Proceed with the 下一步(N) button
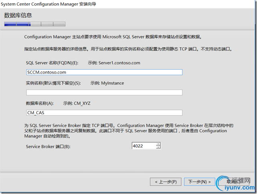 (x=200, y=182)
